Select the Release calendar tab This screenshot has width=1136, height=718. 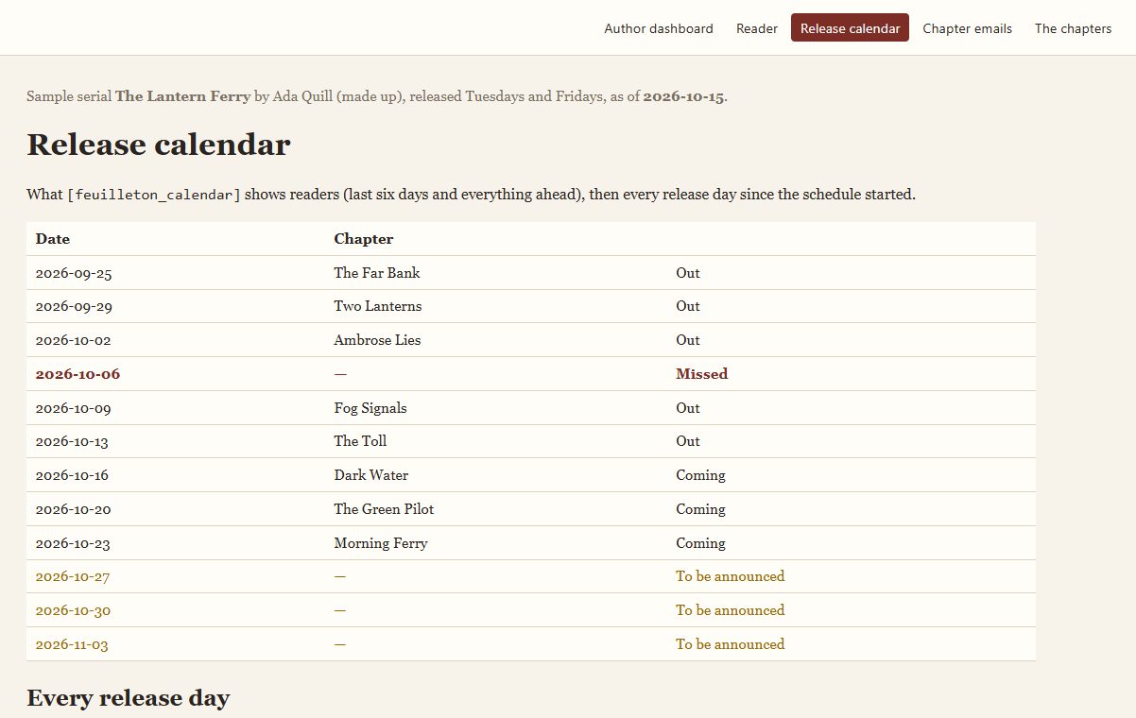(x=850, y=28)
